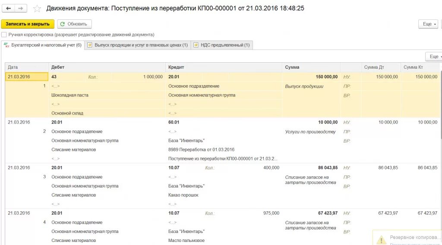This screenshot has height=245, width=442.
Task: Click Записать и закрыть button
Action: [x=28, y=24]
